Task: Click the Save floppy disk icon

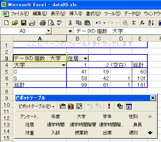Action: 24,23
